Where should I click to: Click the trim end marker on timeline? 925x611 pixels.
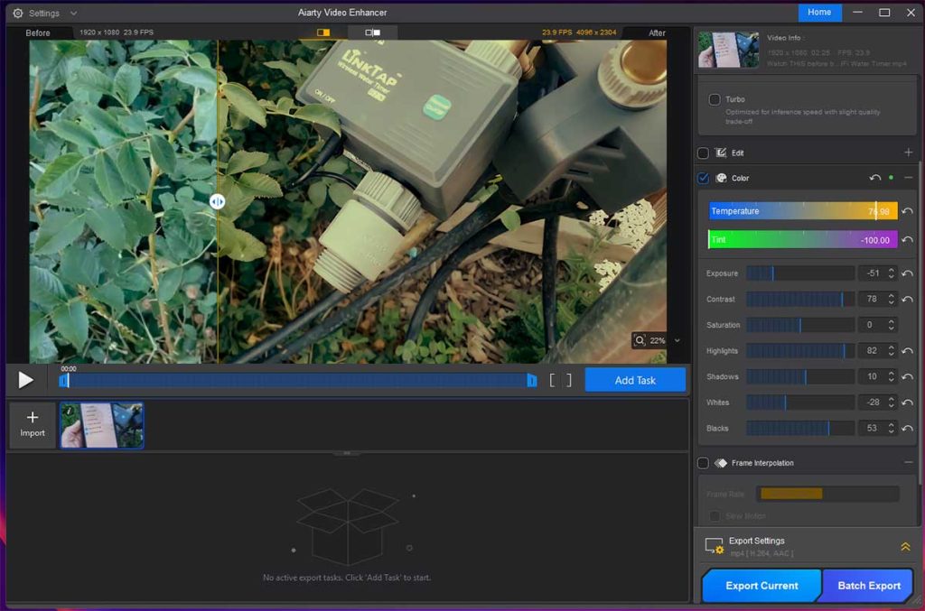(531, 381)
